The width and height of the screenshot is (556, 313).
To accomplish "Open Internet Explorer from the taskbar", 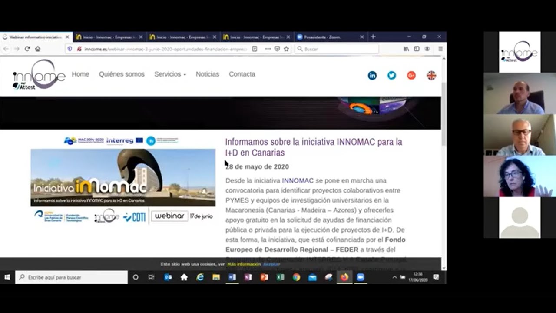I will (200, 277).
